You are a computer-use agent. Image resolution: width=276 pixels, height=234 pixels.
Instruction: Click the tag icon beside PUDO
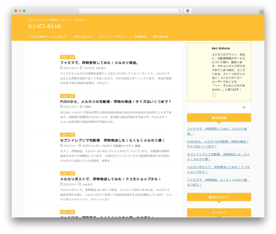click(x=81, y=107)
